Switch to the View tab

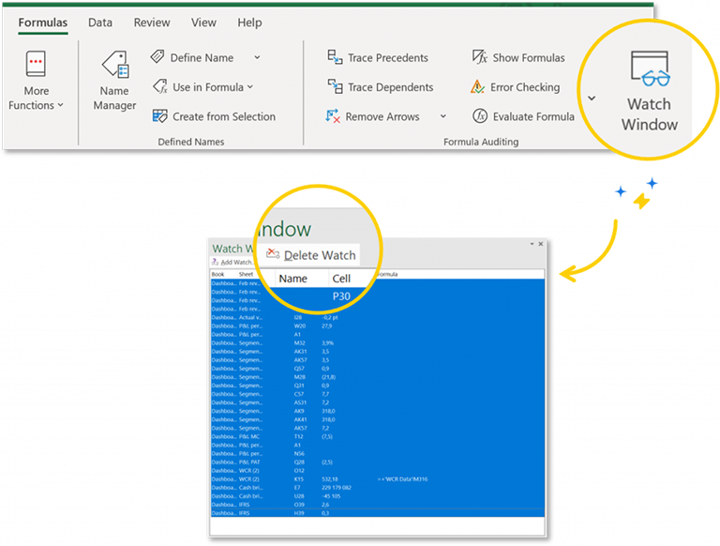click(x=203, y=23)
